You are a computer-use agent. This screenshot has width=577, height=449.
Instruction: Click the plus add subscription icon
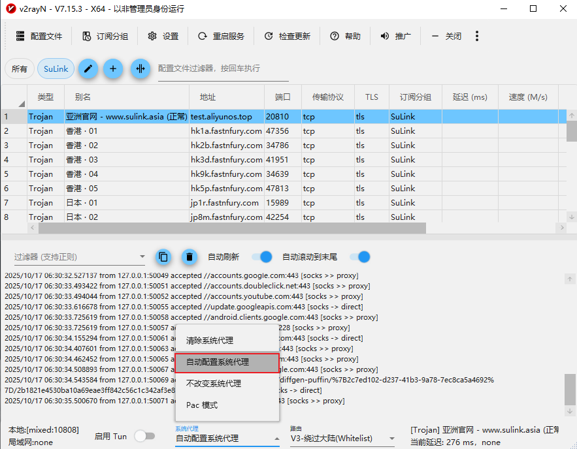[x=113, y=69]
